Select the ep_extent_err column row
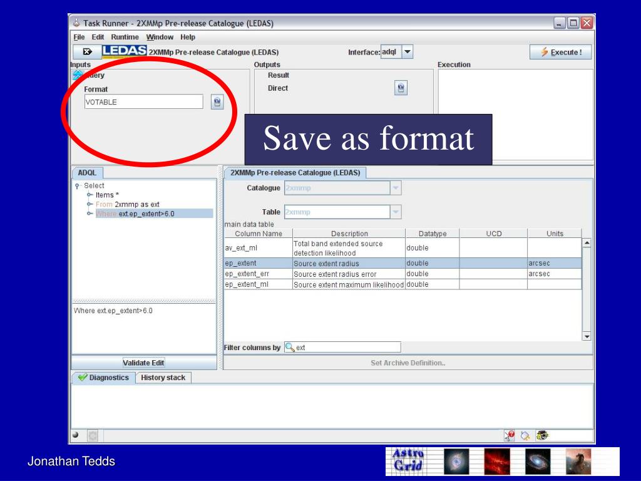 403,274
